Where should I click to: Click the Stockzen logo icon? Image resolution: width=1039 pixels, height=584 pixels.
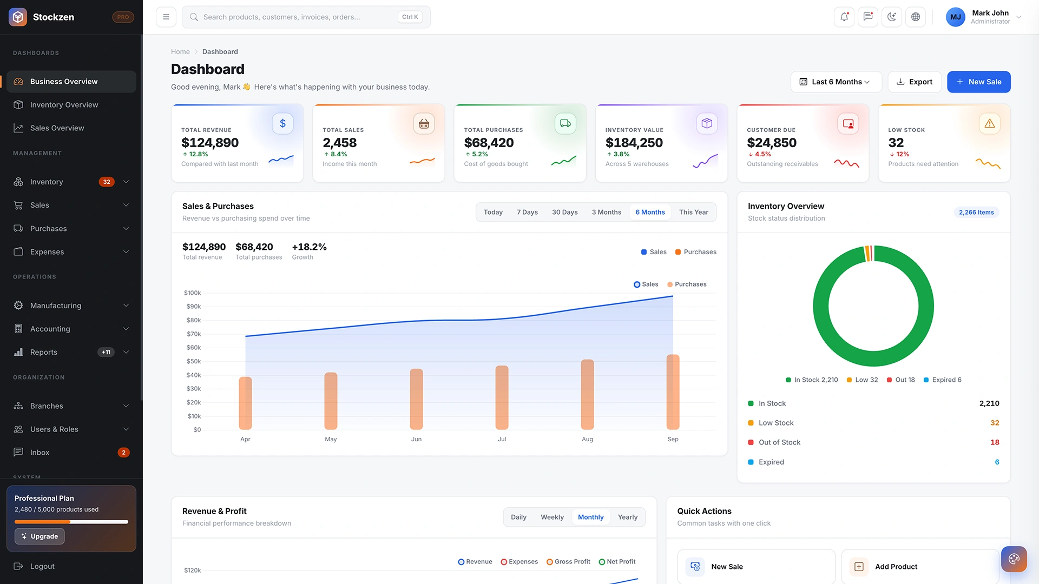click(18, 17)
